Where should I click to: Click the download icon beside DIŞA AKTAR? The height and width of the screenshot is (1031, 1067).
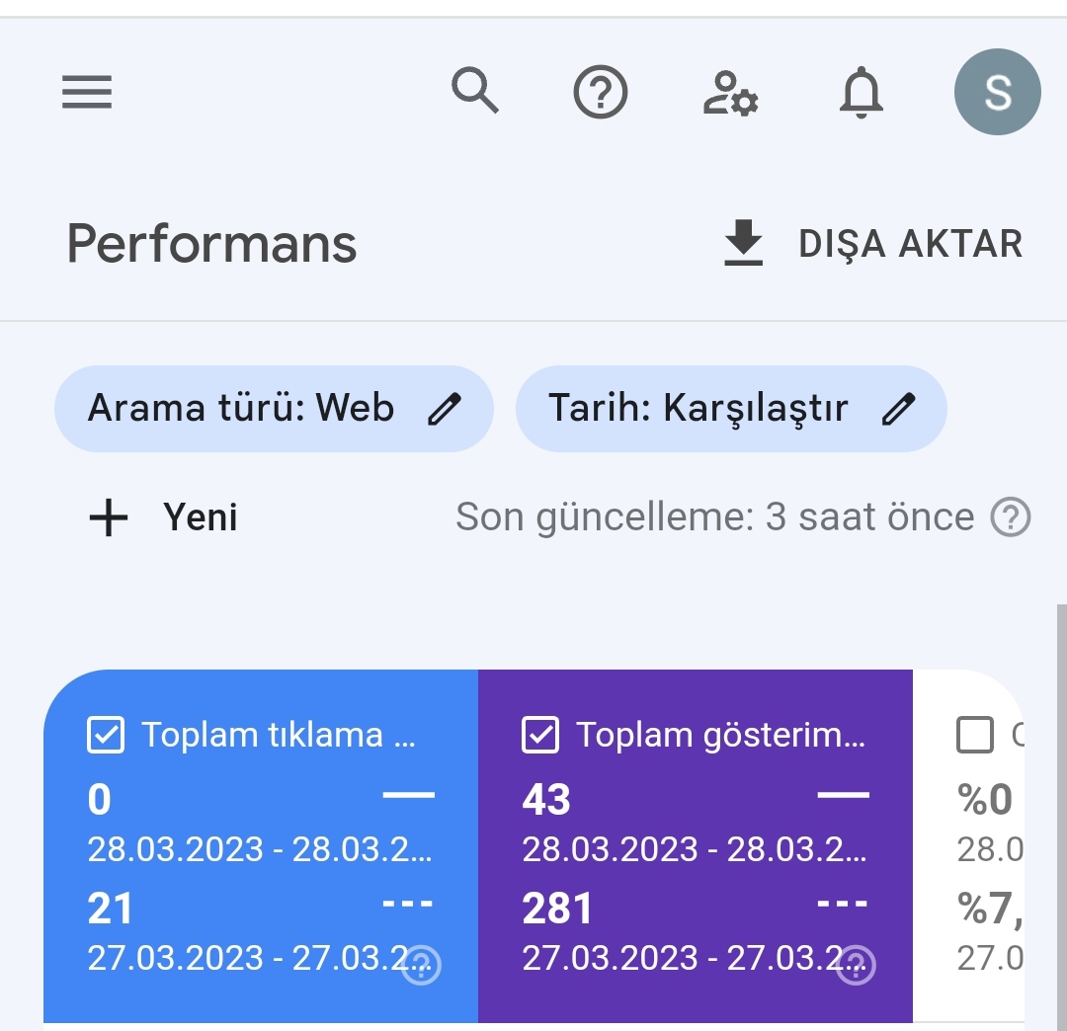click(x=743, y=244)
